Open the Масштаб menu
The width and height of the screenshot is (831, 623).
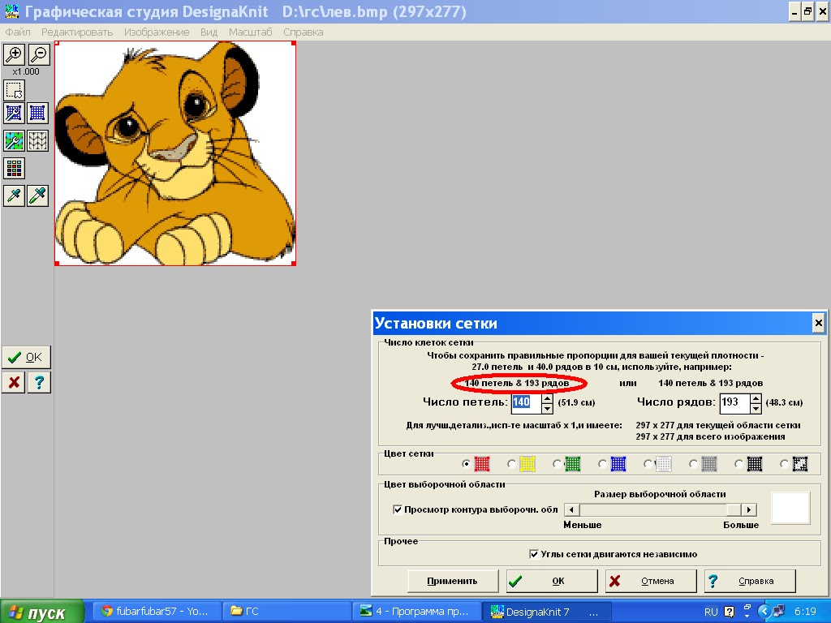pos(250,32)
